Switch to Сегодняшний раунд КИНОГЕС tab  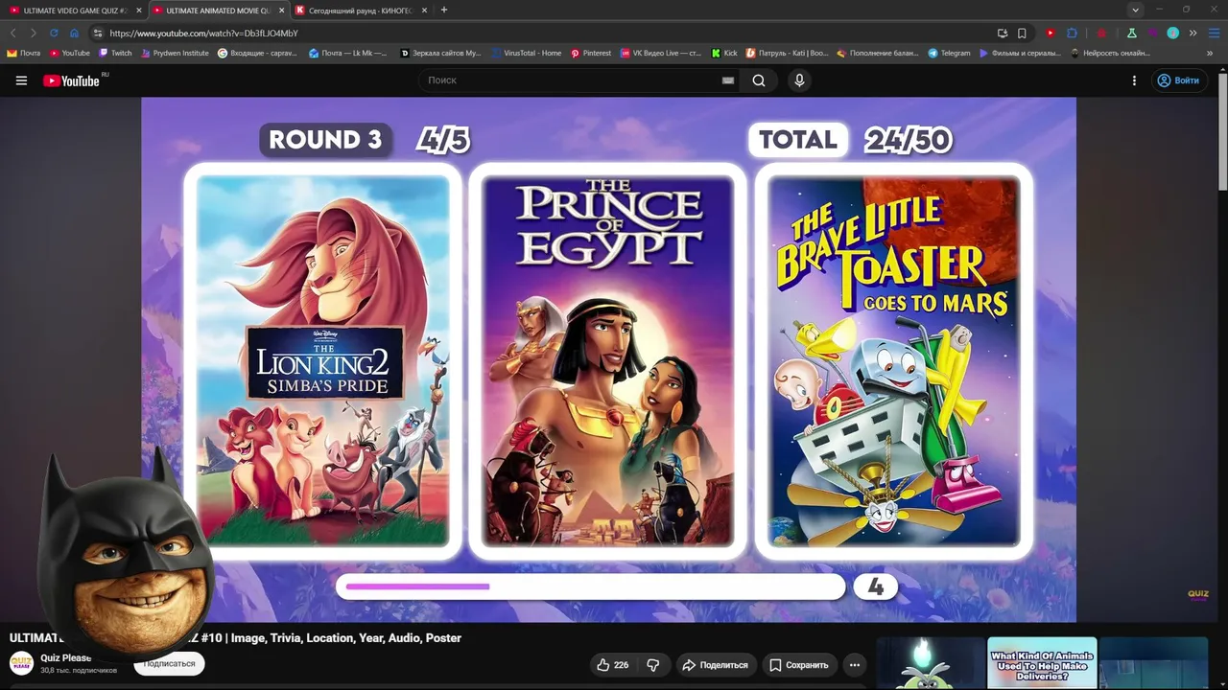[361, 11]
